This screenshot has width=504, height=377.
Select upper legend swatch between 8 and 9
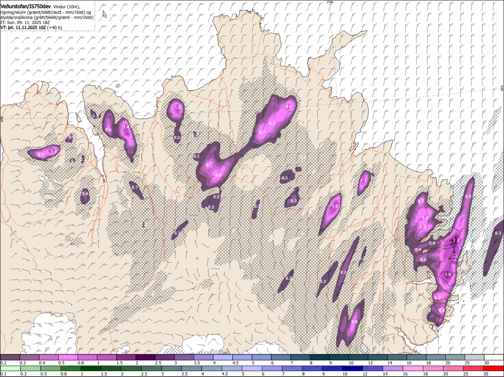[320, 357]
